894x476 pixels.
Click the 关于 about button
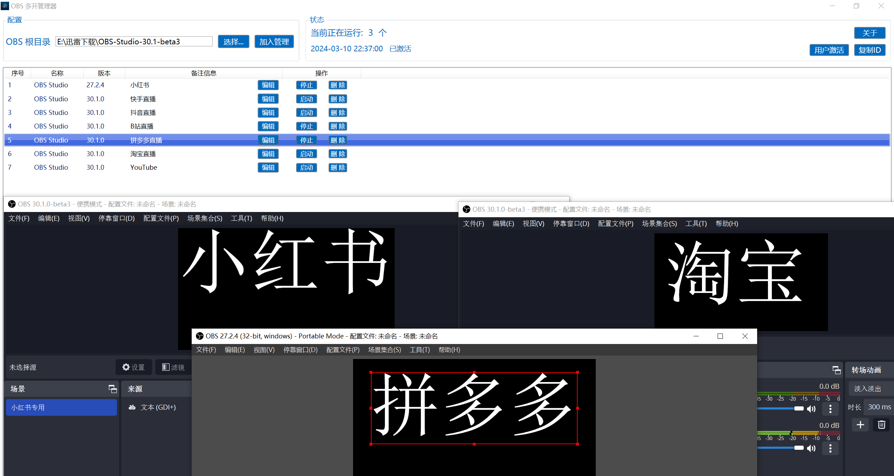coord(870,33)
